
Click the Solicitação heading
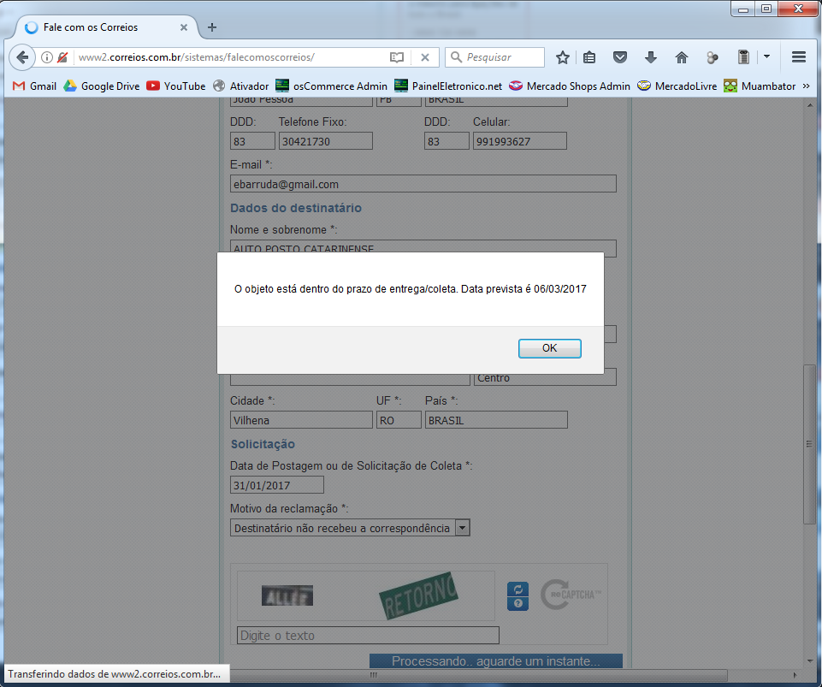pyautogui.click(x=263, y=444)
